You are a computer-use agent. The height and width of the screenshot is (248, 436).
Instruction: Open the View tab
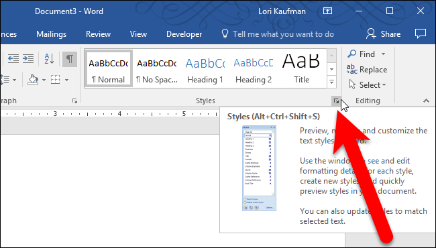pos(138,34)
